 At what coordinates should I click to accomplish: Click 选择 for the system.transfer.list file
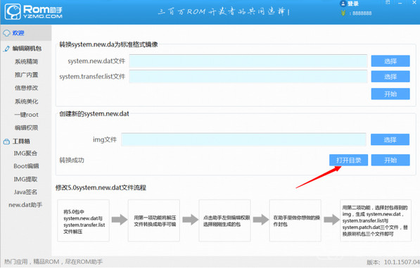tap(390, 77)
